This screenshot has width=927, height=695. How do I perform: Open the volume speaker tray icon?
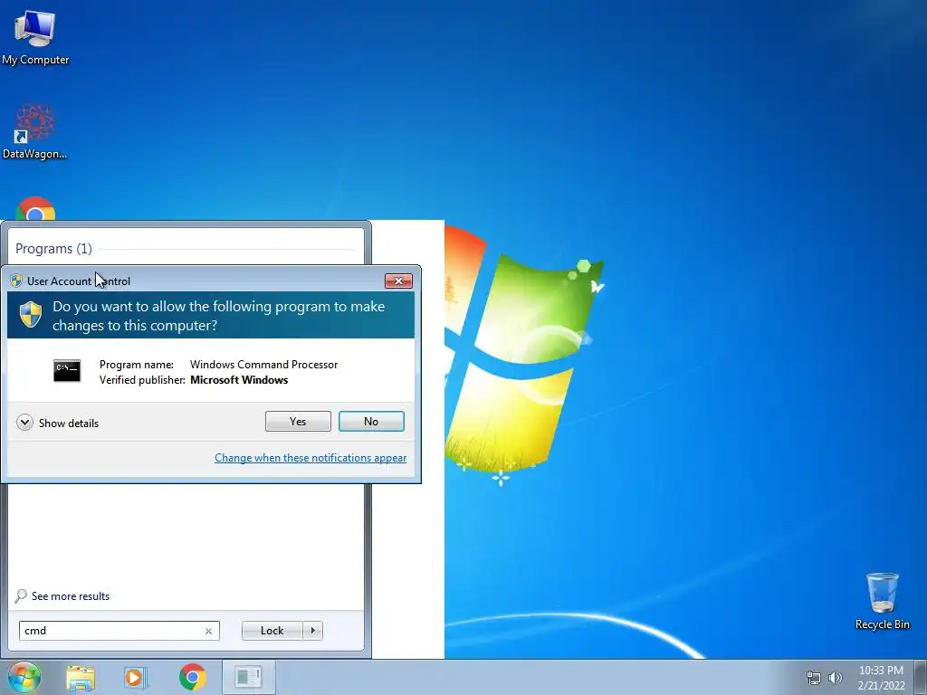coord(835,678)
